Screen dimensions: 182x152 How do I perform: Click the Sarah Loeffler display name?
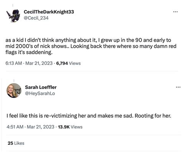(41, 87)
